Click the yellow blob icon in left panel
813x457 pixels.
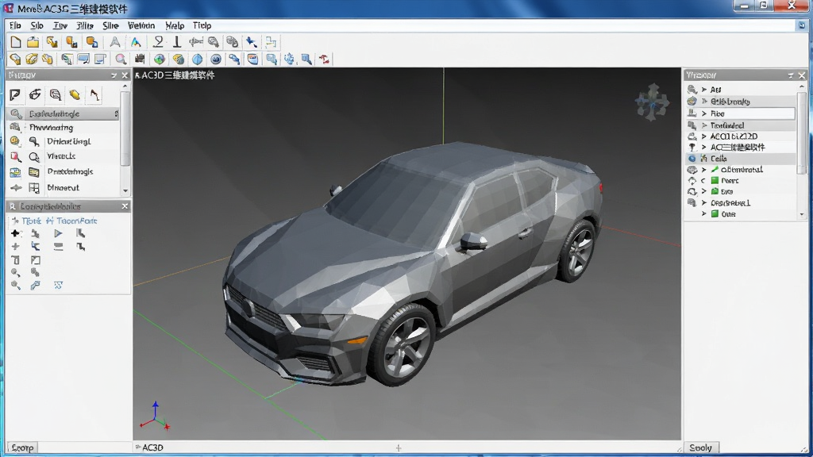pos(75,94)
